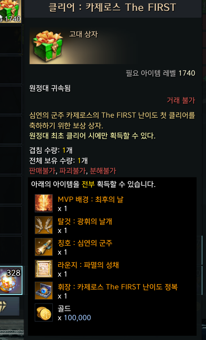Click the 라운지 : 파멸의 성채 text
The height and width of the screenshot is (340, 206).
coord(88,265)
